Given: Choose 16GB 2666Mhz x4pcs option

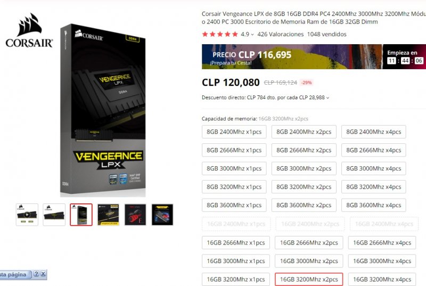Looking at the screenshot, I should click(382, 242).
